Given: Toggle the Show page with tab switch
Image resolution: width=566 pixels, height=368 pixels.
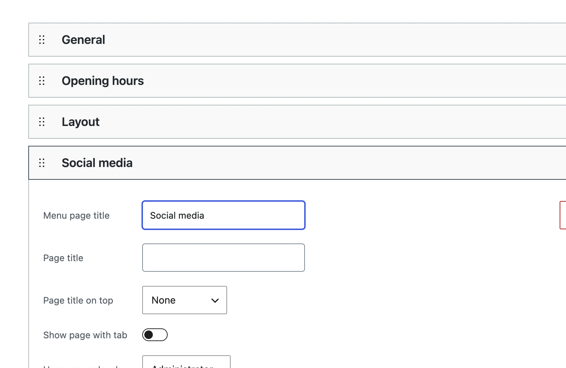Looking at the screenshot, I should 155,335.
